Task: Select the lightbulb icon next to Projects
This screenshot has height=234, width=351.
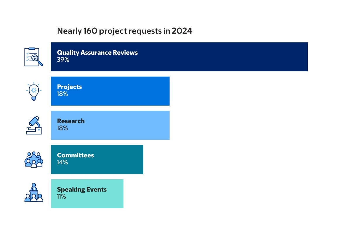Action: tap(33, 91)
